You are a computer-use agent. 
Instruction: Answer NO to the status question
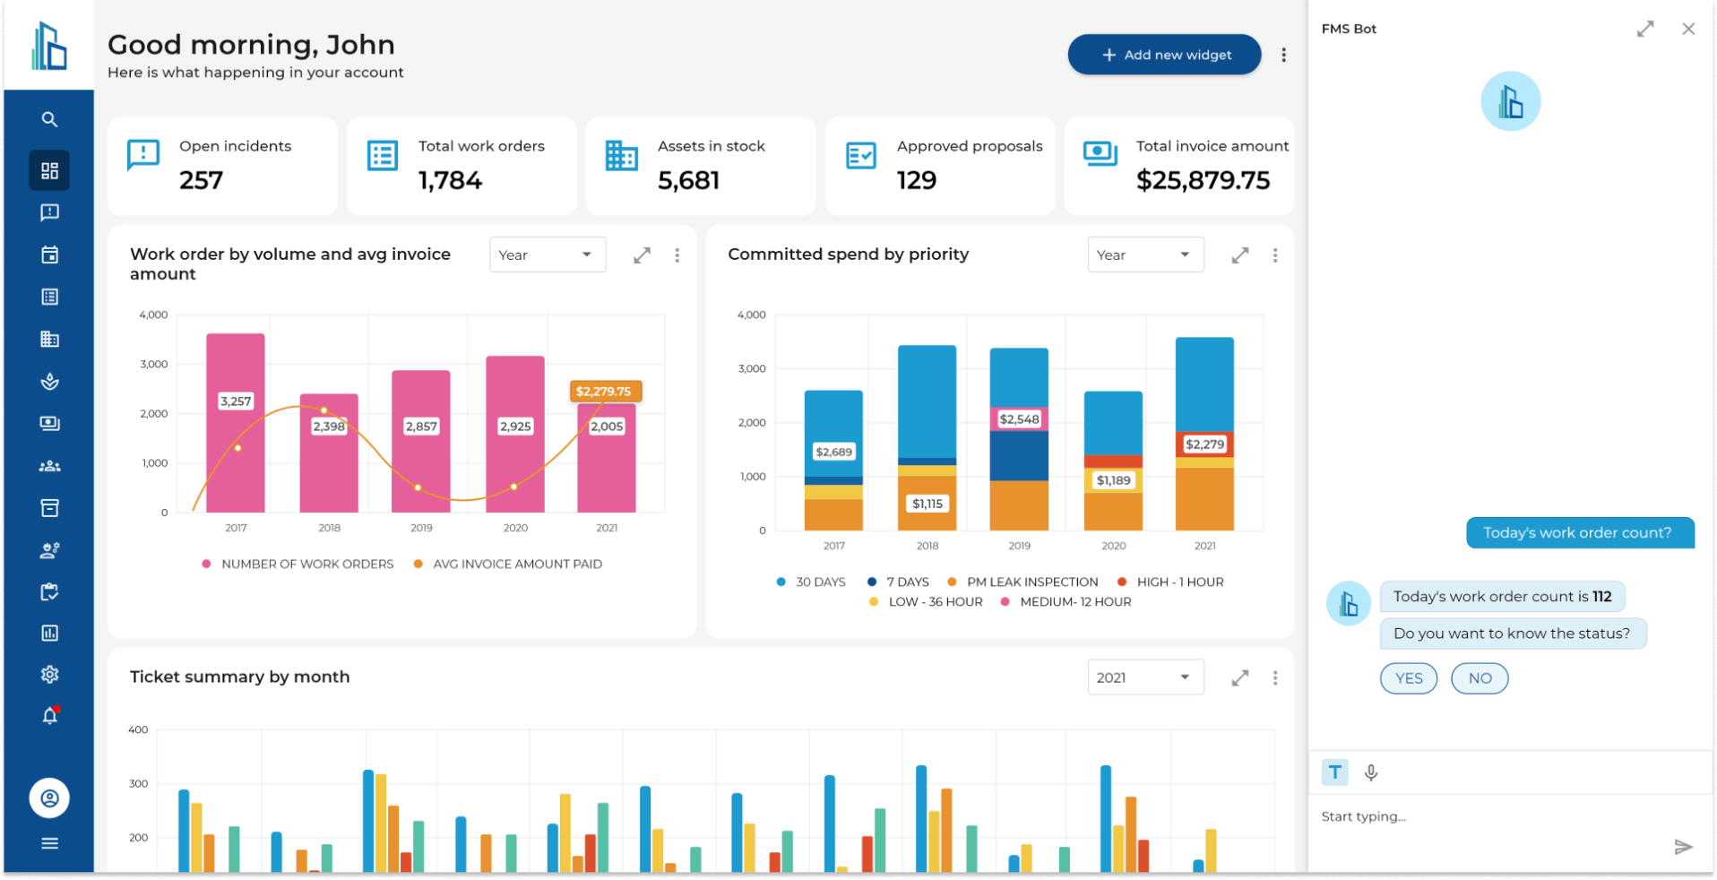coord(1479,678)
